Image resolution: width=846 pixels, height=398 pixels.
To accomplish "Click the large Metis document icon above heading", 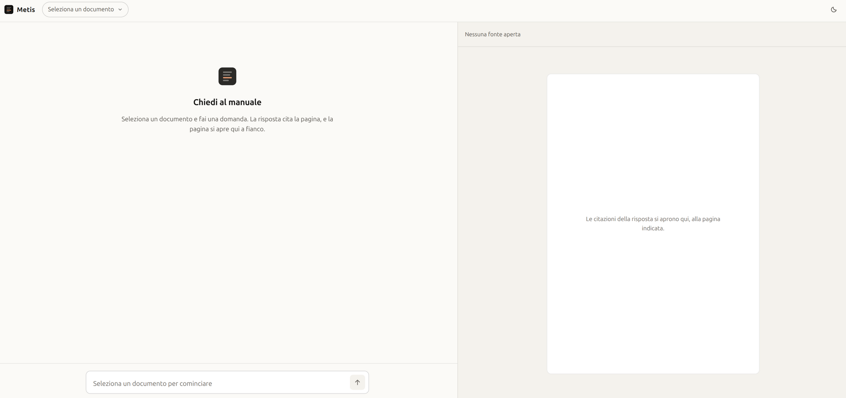I will [228, 76].
